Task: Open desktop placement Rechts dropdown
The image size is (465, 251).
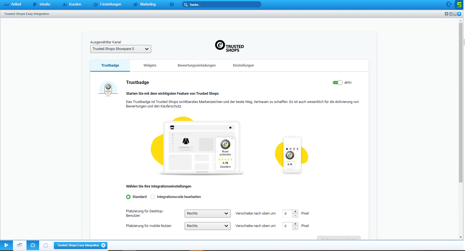Action: pyautogui.click(x=208, y=213)
